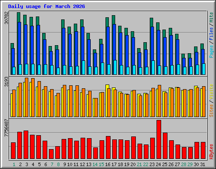
Task: Select day label 17 on the axis
Action: [x=114, y=164]
